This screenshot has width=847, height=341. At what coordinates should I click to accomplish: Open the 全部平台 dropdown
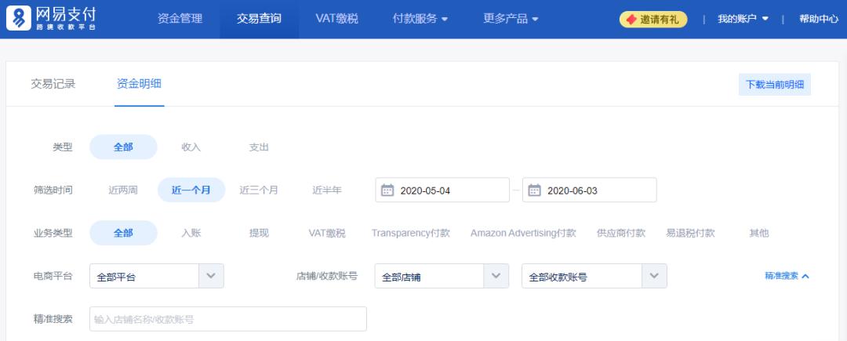(x=157, y=276)
